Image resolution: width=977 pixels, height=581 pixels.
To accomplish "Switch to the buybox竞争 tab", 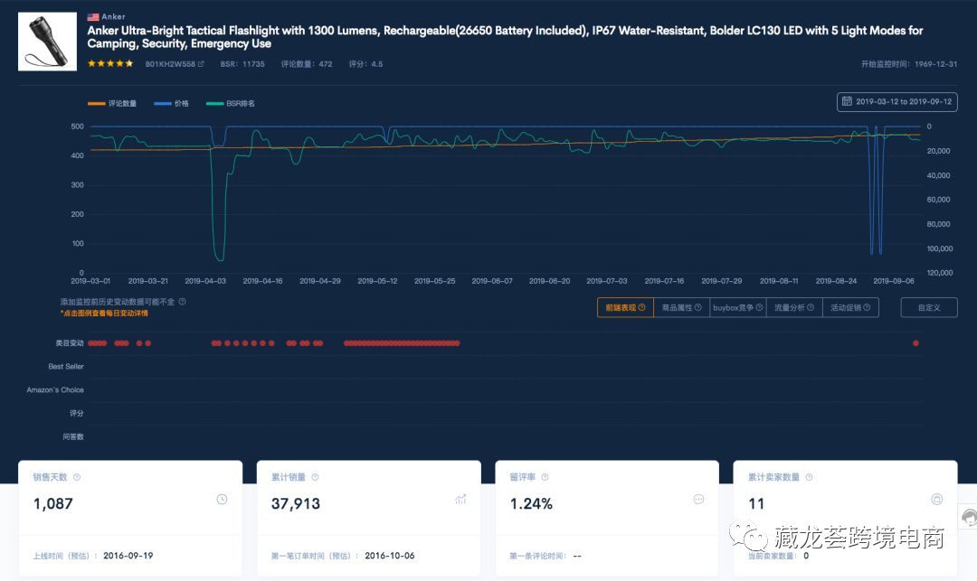I will click(738, 308).
